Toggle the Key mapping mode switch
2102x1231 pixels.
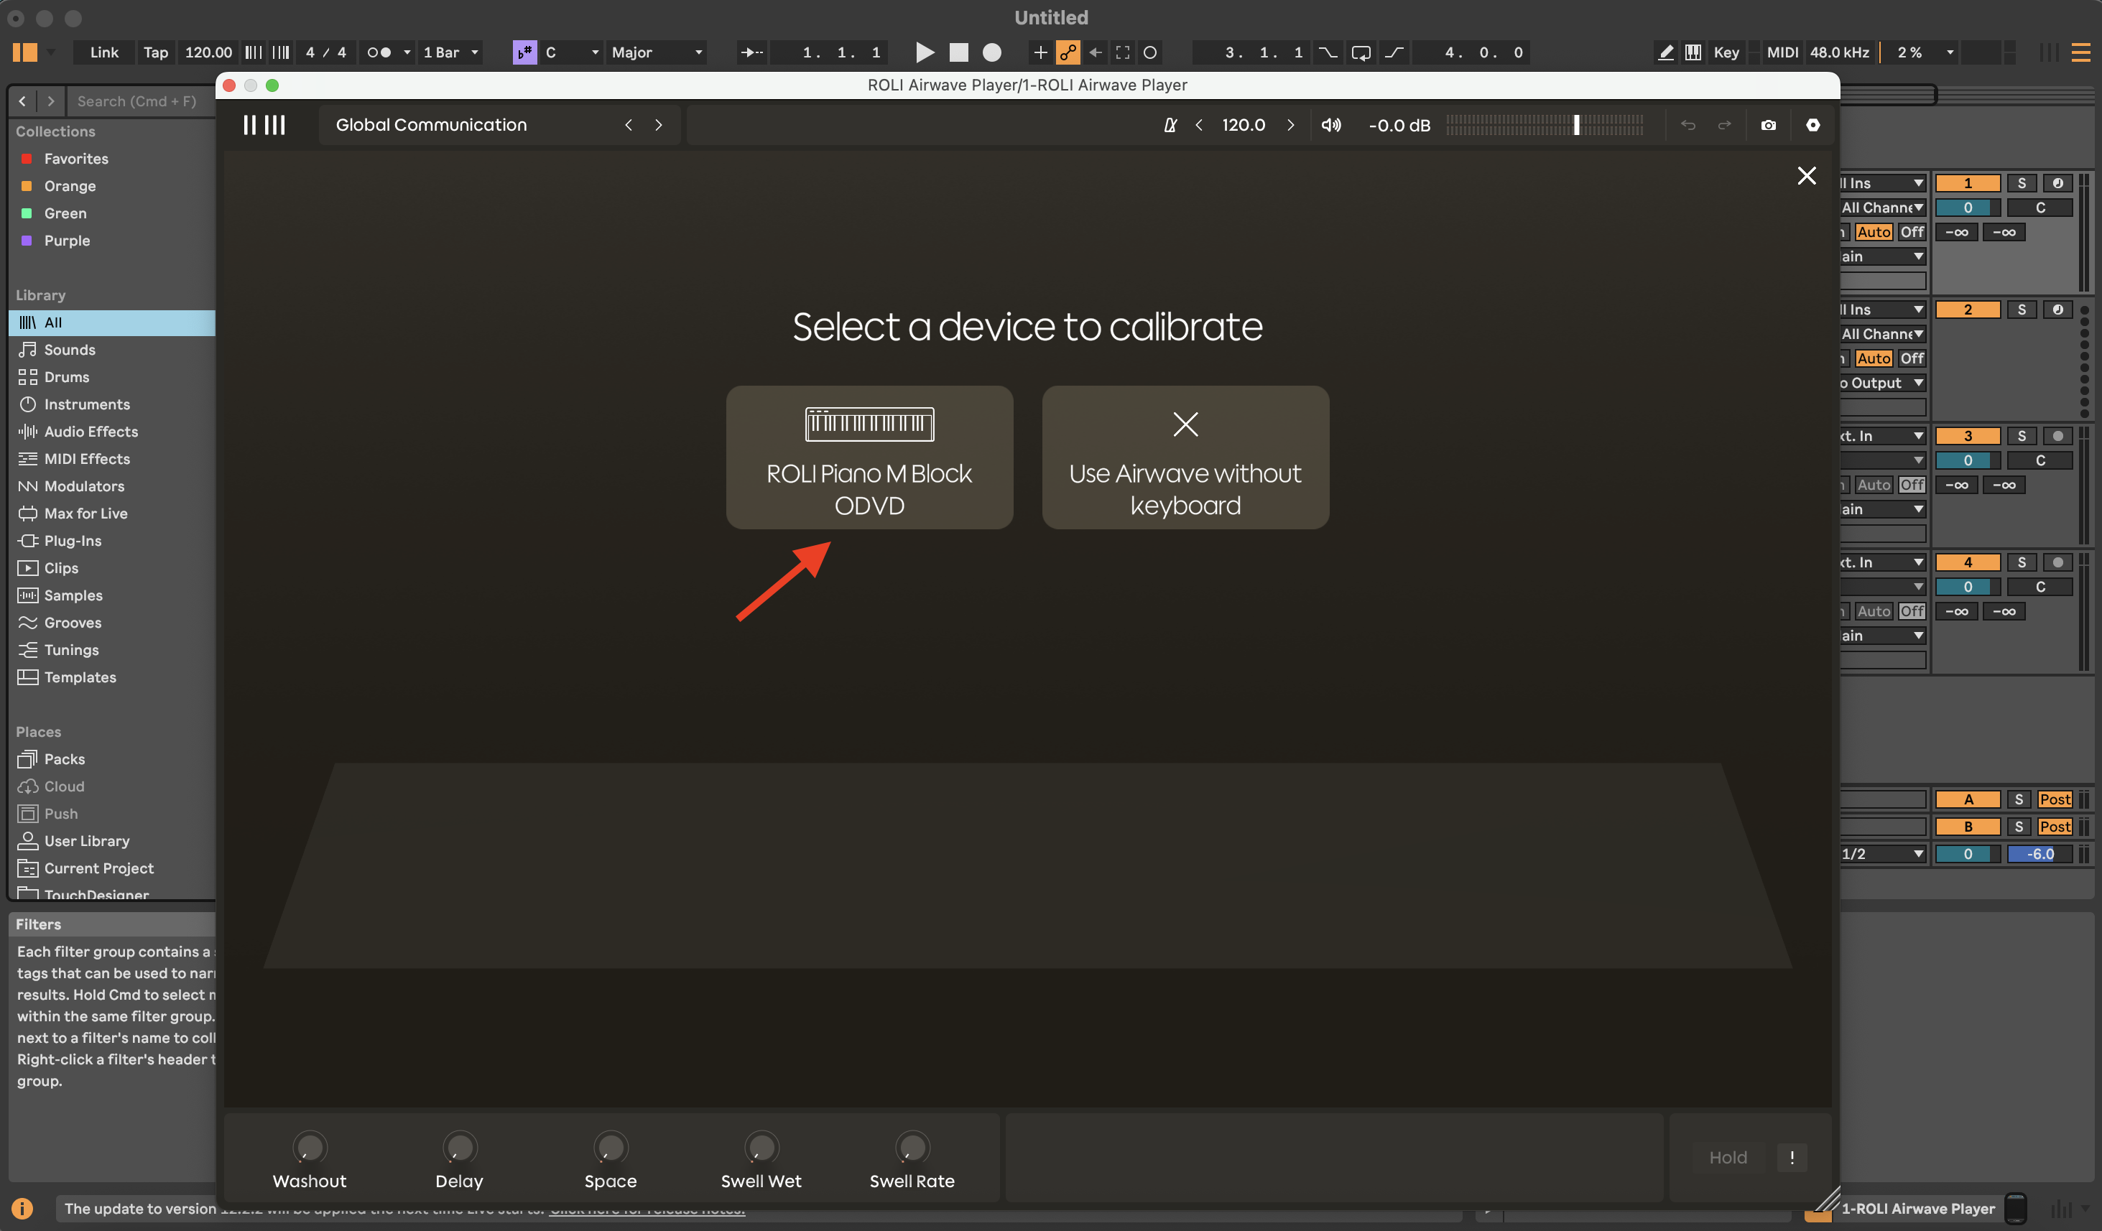1725,52
